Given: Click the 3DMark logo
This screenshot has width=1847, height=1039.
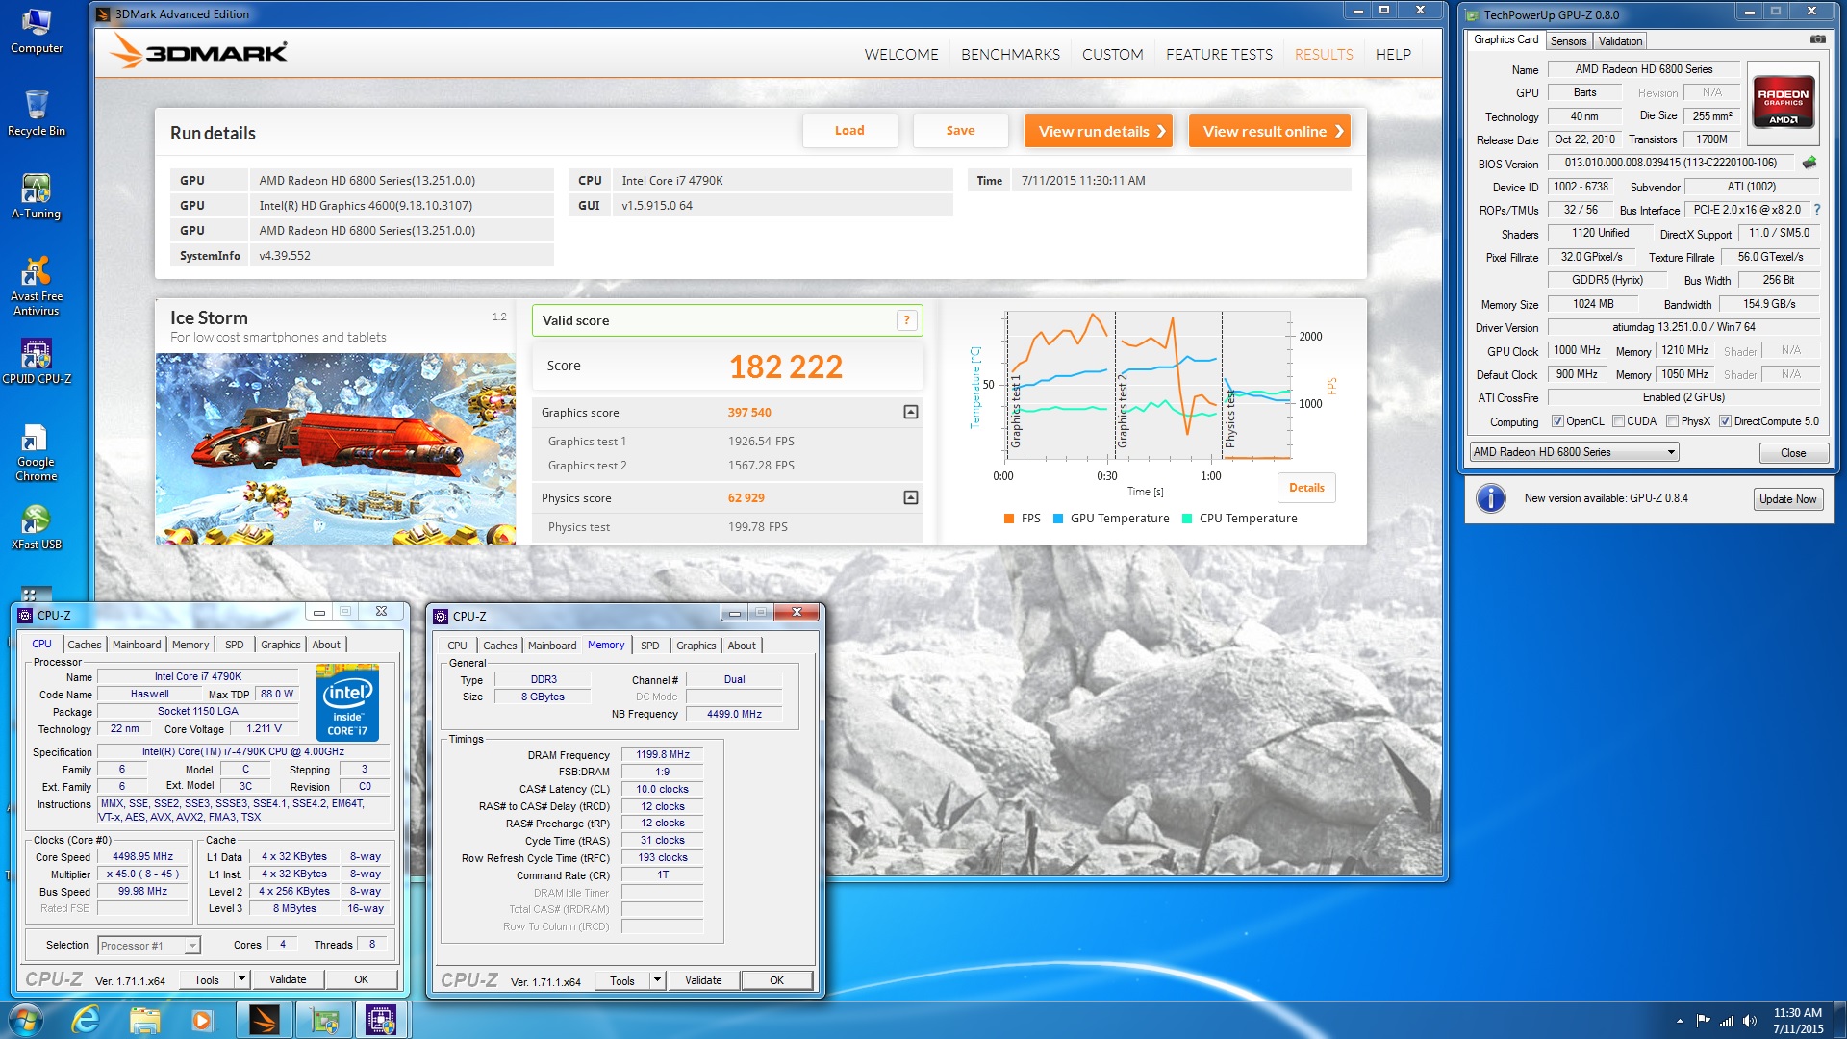Looking at the screenshot, I should tap(199, 52).
